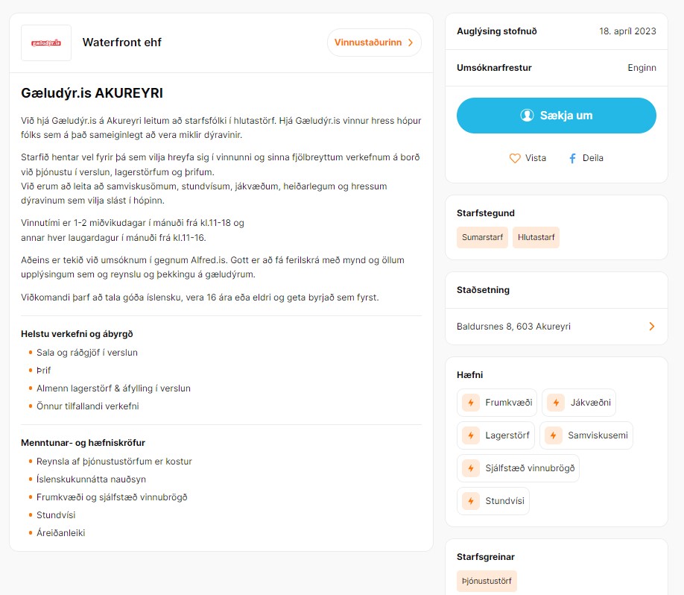
Task: Click the lightning icon next to Samviskusemi
Action: coord(553,435)
